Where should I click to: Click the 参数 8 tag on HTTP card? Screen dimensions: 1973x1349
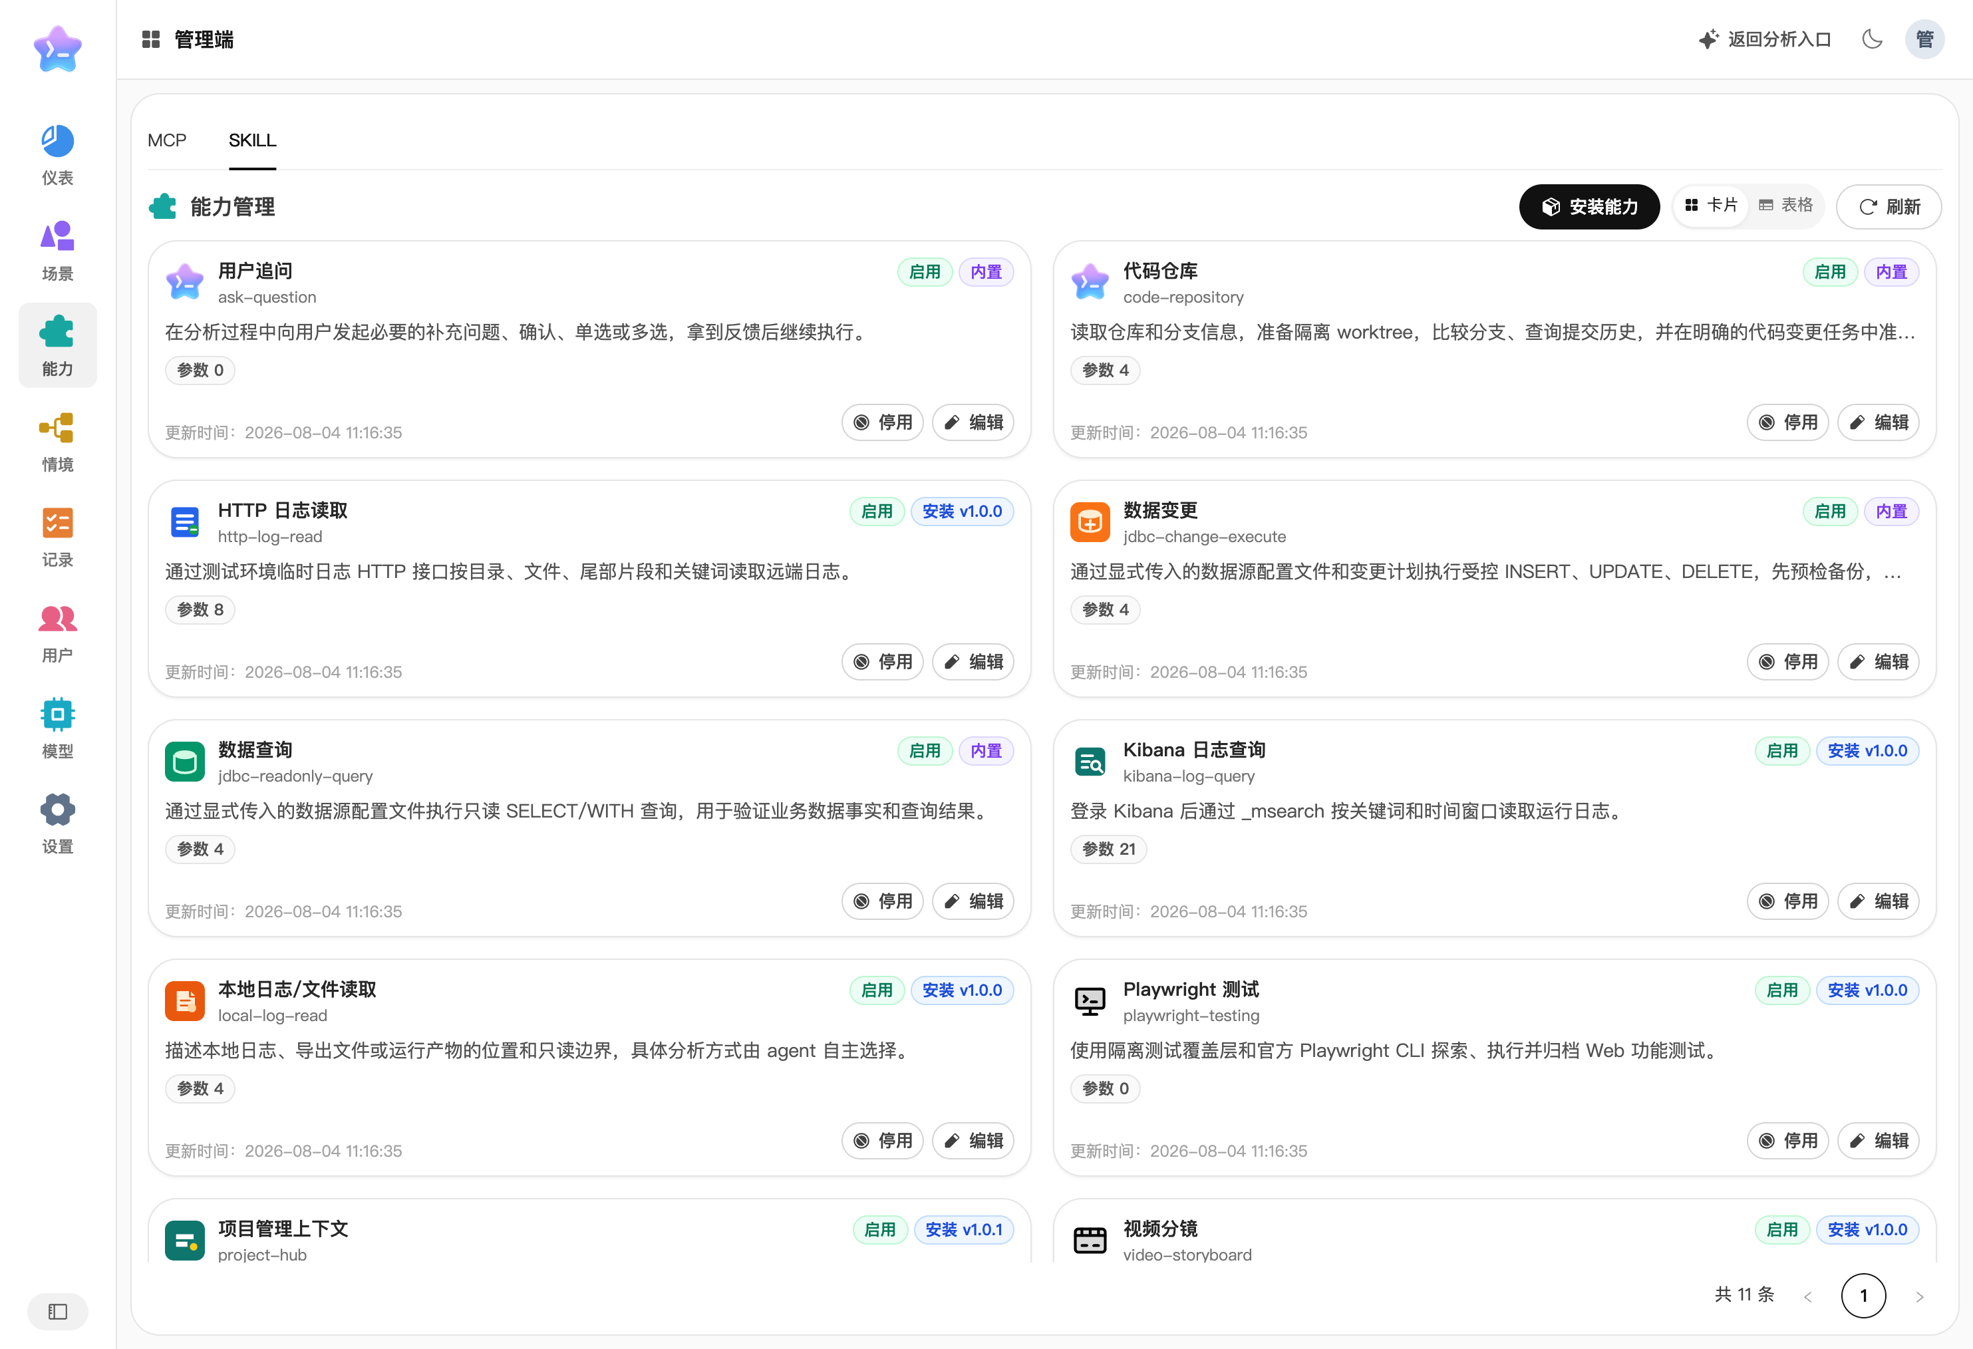(x=200, y=609)
